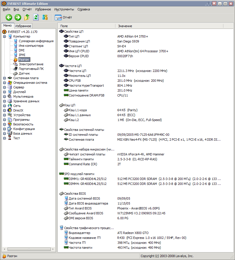
Task: Expand the Программы tree node
Action: pyautogui.click(x=4, y=120)
